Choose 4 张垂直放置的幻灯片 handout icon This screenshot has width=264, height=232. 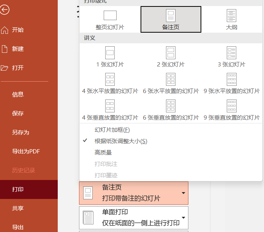(110, 106)
